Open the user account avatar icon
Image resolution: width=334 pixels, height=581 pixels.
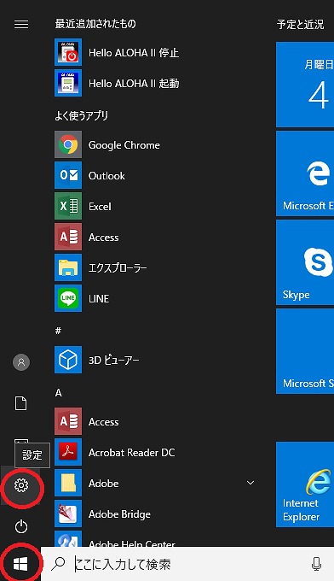(x=21, y=362)
